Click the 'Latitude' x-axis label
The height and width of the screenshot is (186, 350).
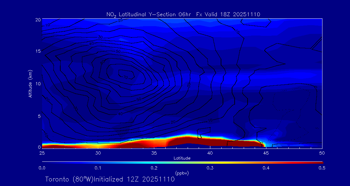coord(182,159)
